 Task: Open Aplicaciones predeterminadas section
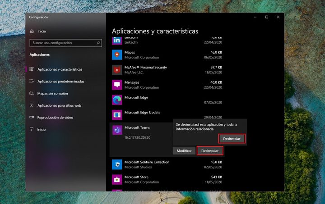(x=61, y=81)
